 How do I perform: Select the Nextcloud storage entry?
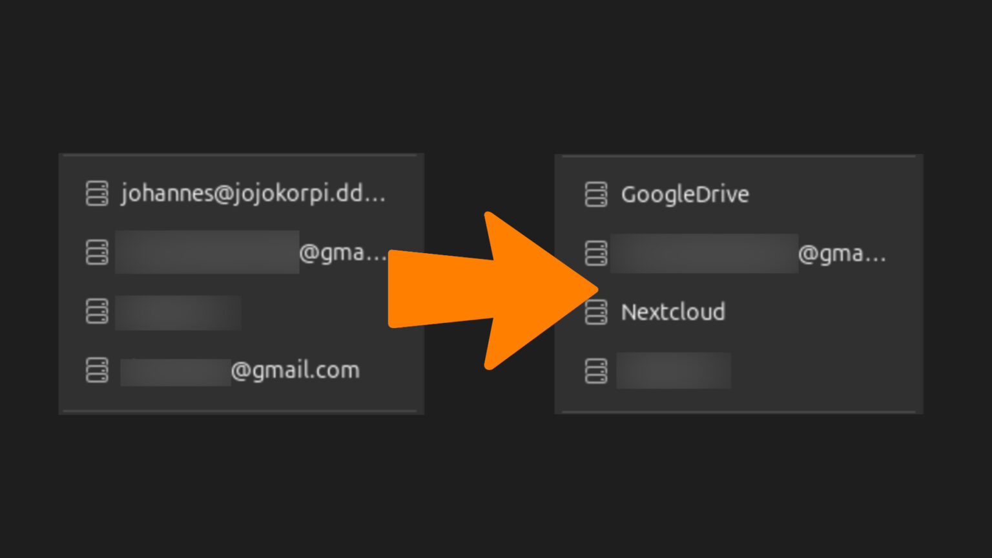(x=673, y=312)
